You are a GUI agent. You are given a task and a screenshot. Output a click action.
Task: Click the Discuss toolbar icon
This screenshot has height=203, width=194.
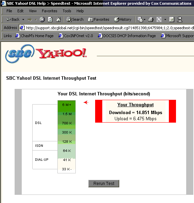[172, 19]
